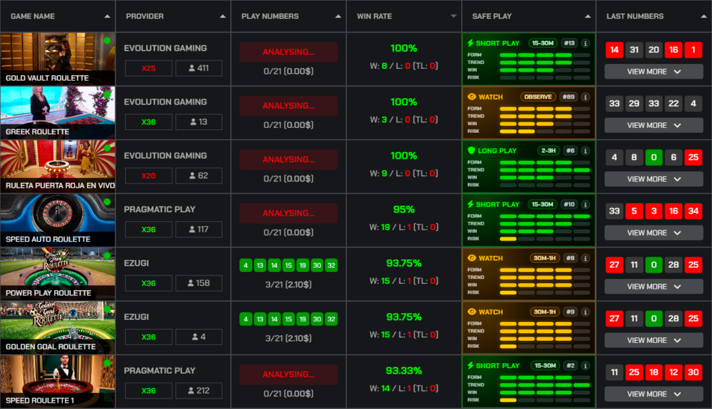Click eye icon in Greek Roulette Watch panel

(x=472, y=97)
